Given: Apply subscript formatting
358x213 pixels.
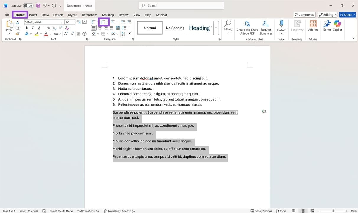Looking at the screenshot, I should tap(54, 28).
